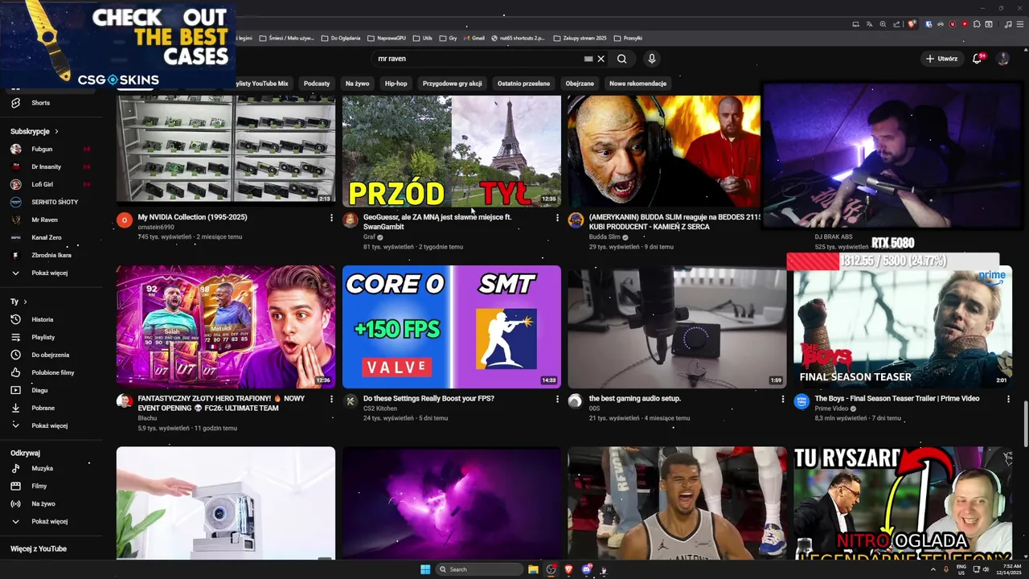This screenshot has height=579, width=1029.
Task: Select Ostatnio przesłane filter chip
Action: [523, 84]
